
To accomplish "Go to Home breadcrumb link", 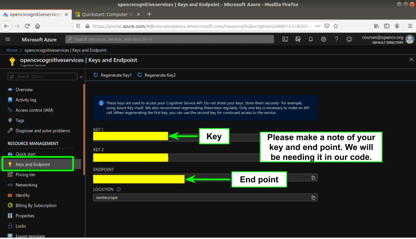I will click(12, 50).
